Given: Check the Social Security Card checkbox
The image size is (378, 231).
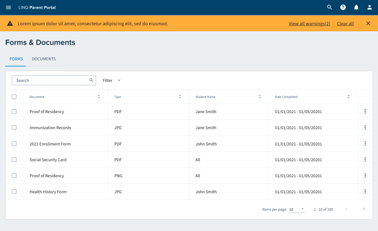Looking at the screenshot, I should 14,160.
